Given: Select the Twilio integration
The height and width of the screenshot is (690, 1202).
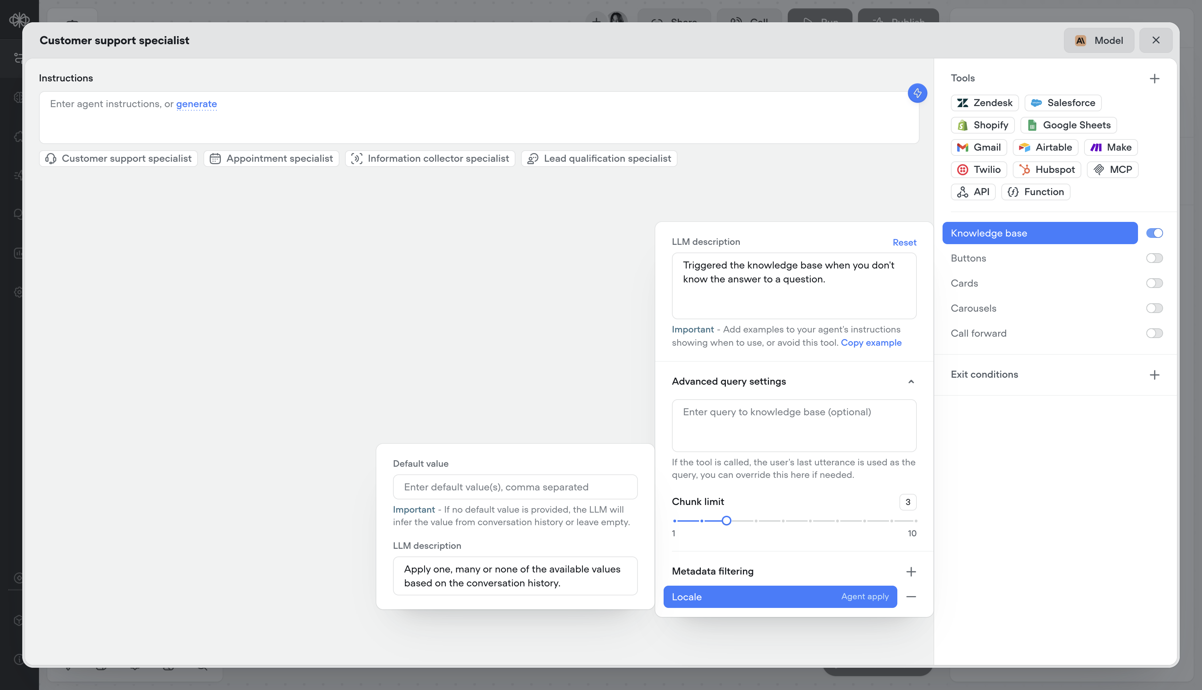Looking at the screenshot, I should (979, 169).
